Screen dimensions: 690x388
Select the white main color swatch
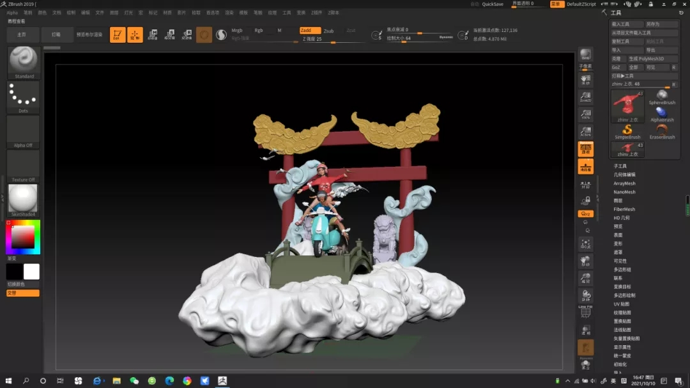[x=31, y=272]
